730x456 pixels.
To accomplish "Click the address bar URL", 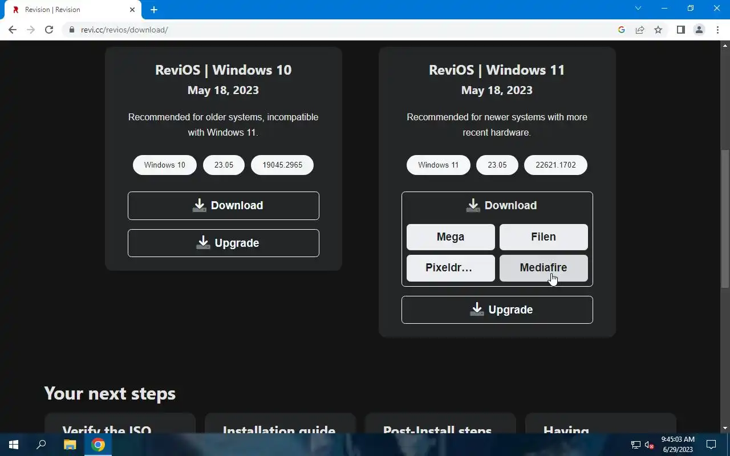I will click(x=124, y=30).
